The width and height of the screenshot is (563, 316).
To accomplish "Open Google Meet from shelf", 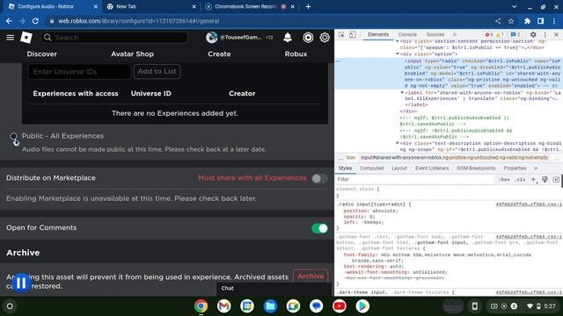I will (x=293, y=306).
